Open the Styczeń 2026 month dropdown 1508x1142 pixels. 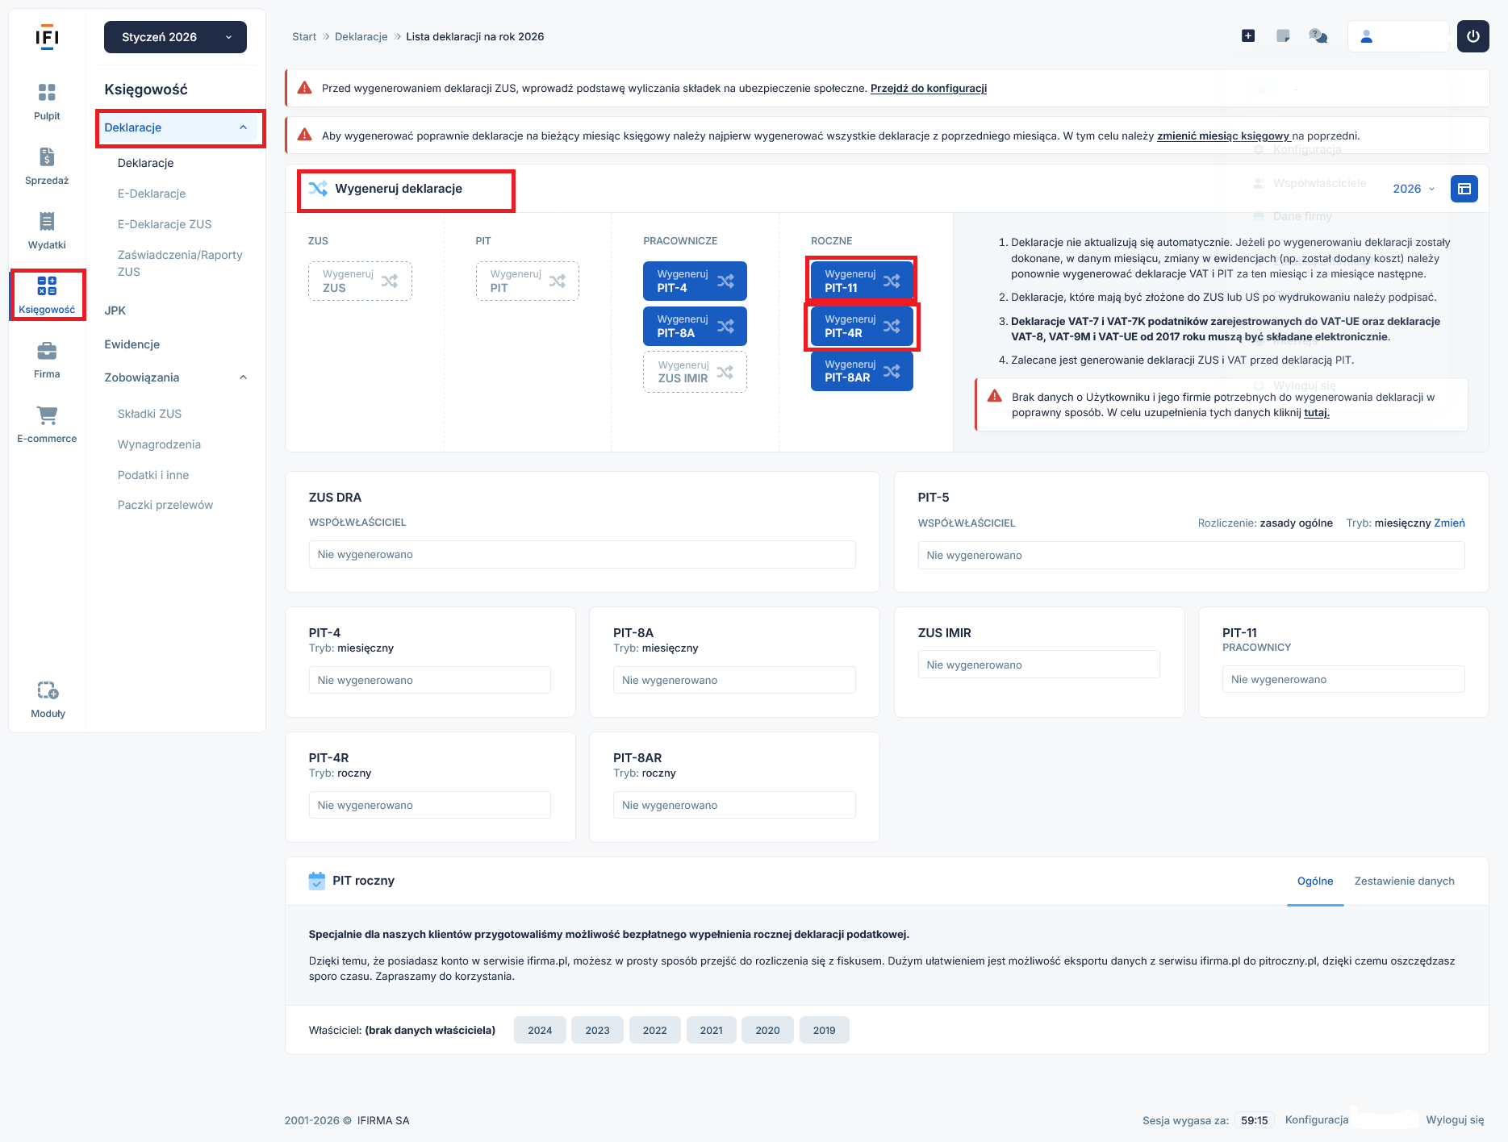[x=175, y=37]
